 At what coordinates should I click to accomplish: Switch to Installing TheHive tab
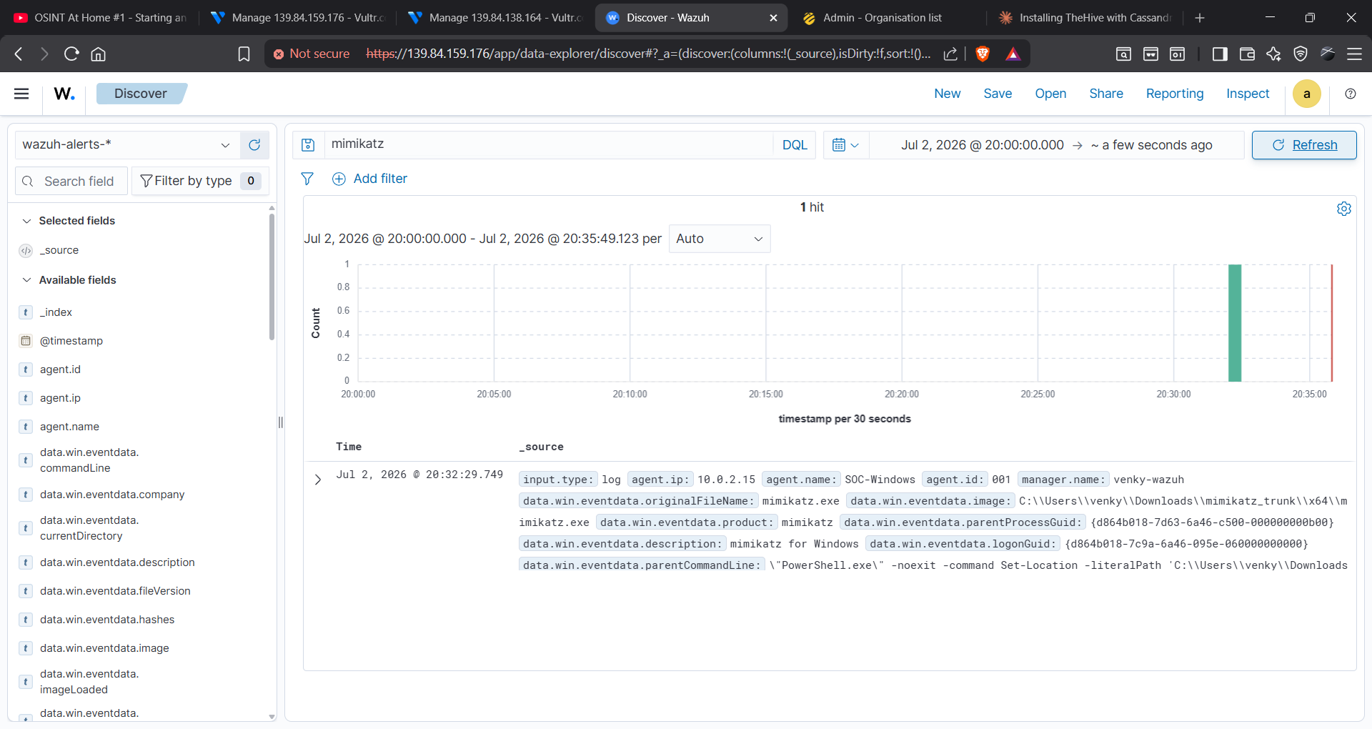pos(1086,18)
